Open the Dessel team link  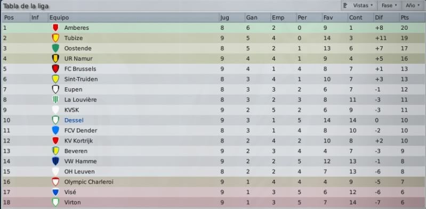tap(74, 120)
